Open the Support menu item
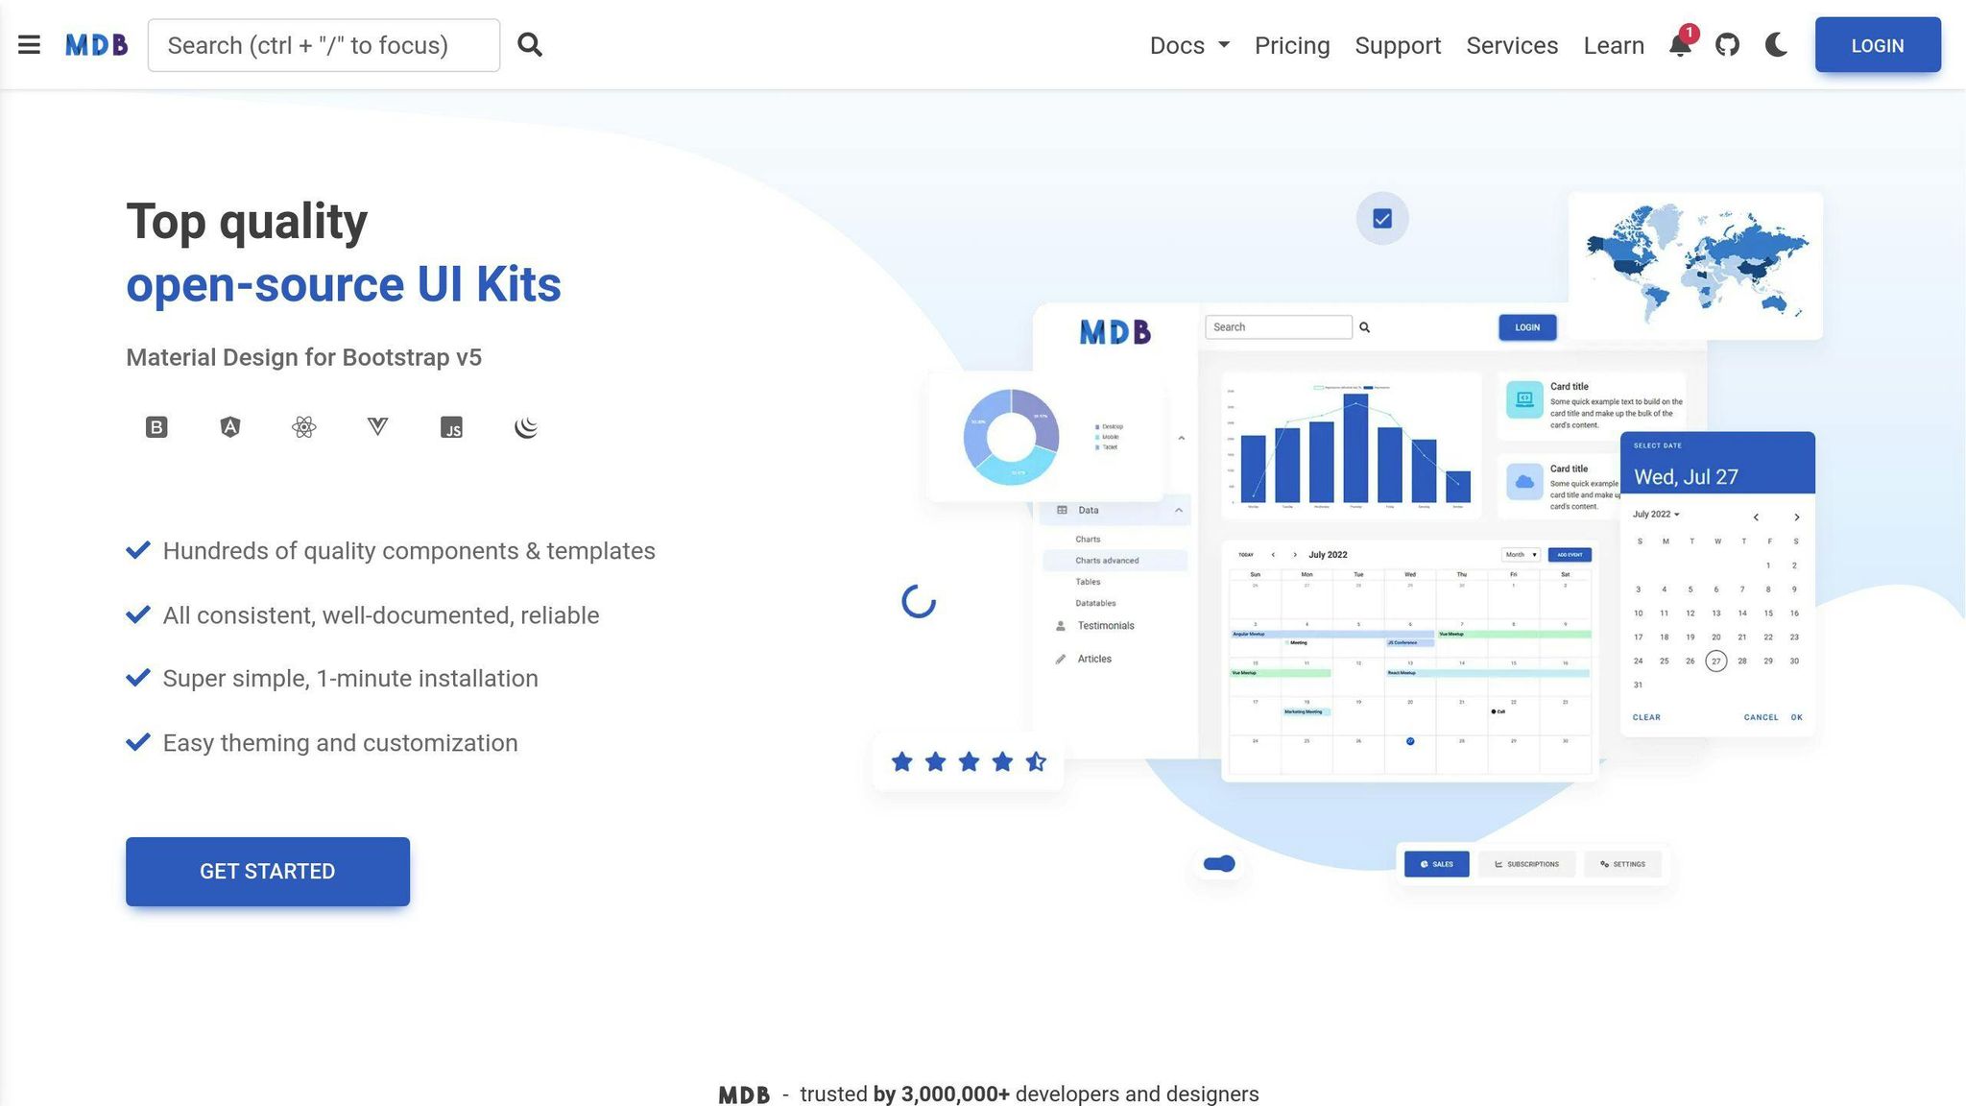Screen dimensions: 1966x1106 coord(1398,45)
